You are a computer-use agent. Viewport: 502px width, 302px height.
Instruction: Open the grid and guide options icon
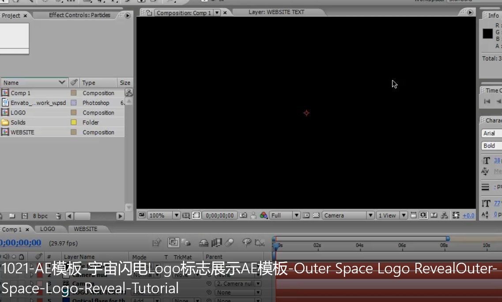coord(186,216)
